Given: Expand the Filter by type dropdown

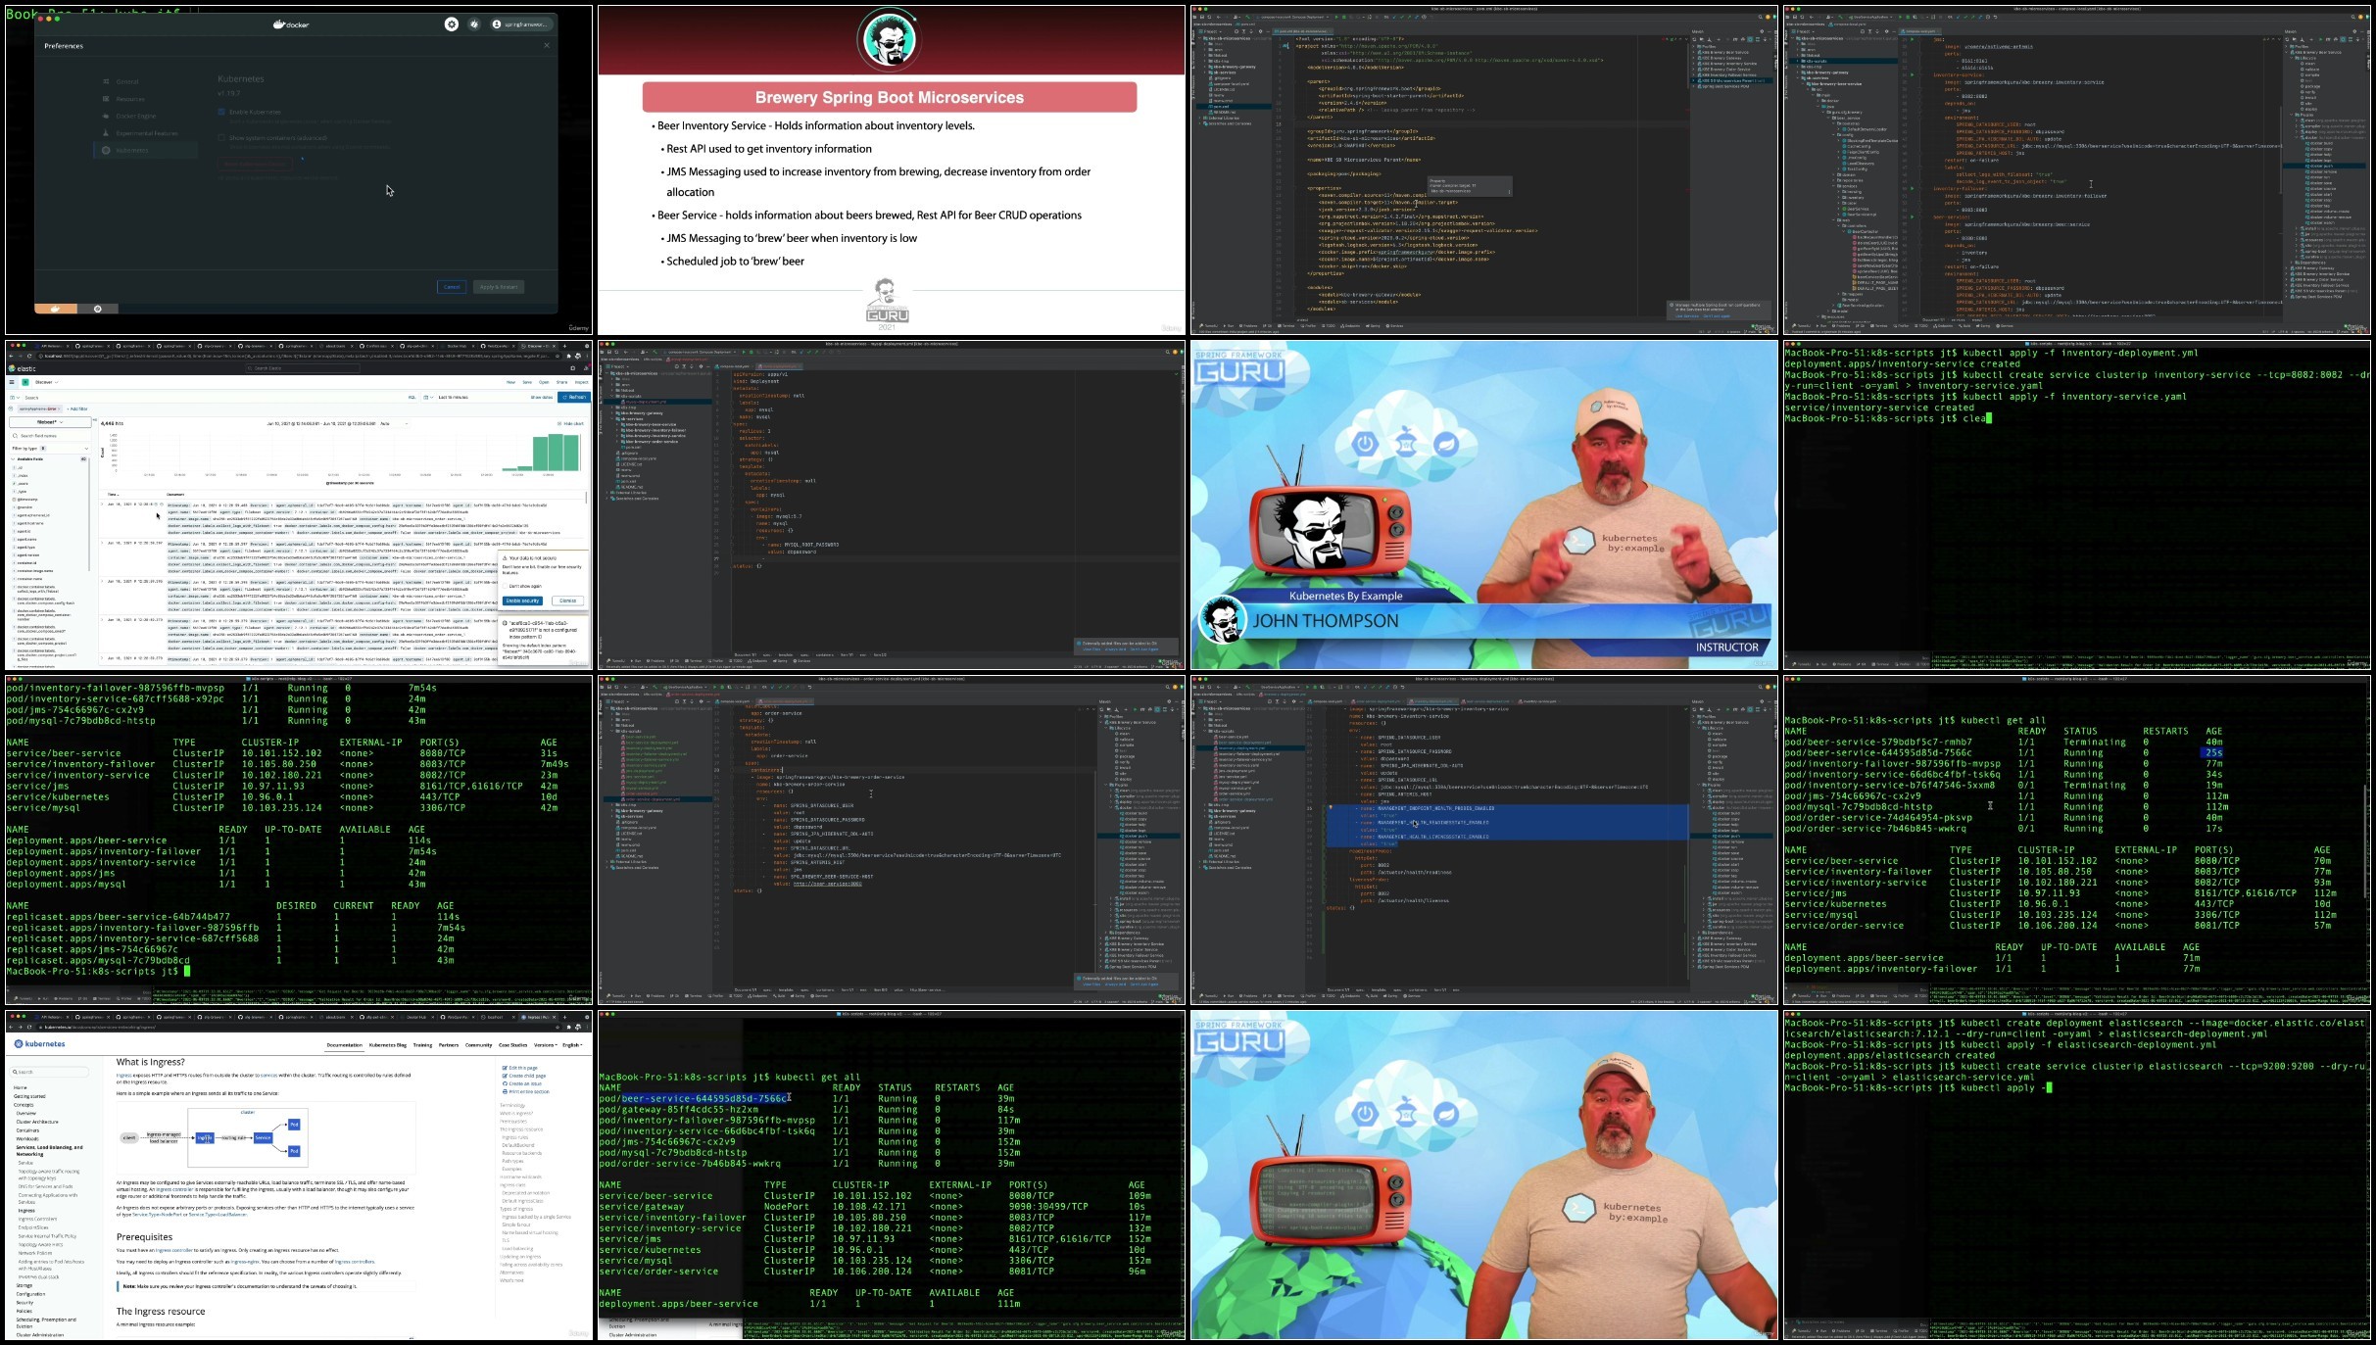Looking at the screenshot, I should tap(50, 449).
